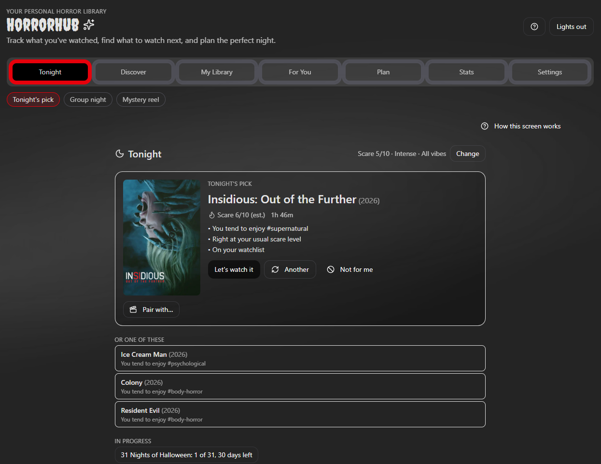The width and height of the screenshot is (601, 464).
Task: Select the Group night chip
Action: pos(88,99)
